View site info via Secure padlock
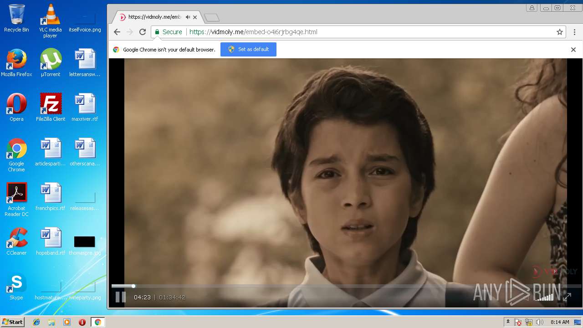 pos(168,32)
